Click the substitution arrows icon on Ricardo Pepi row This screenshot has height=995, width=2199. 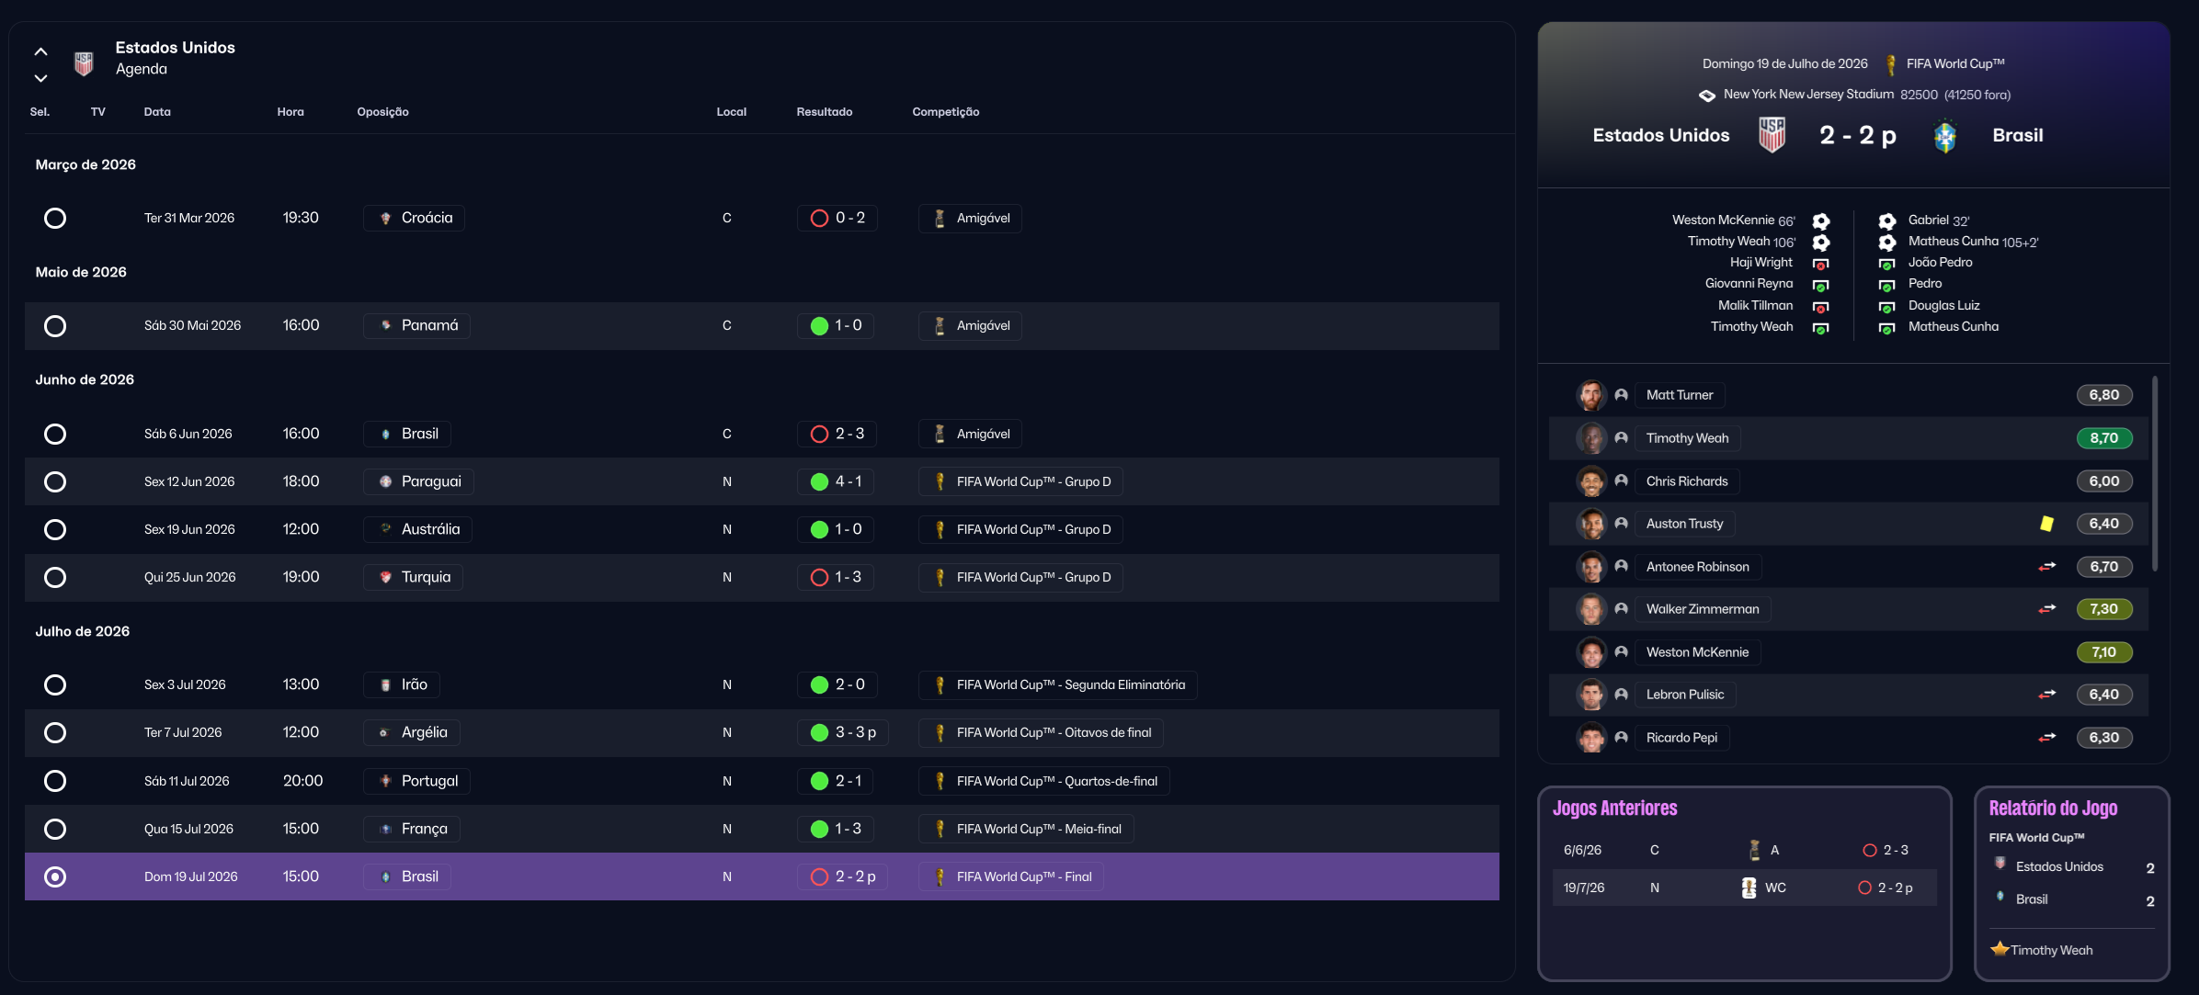[x=2047, y=738]
